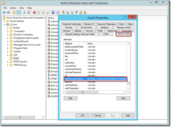Click OK in Guest Properties
The width and height of the screenshot is (171, 127).
pyautogui.click(x=82, y=115)
